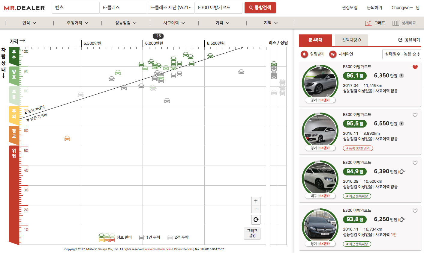The height and width of the screenshot is (253, 424).
Task: Expand the 주행거리 filter
Action: tap(77, 23)
